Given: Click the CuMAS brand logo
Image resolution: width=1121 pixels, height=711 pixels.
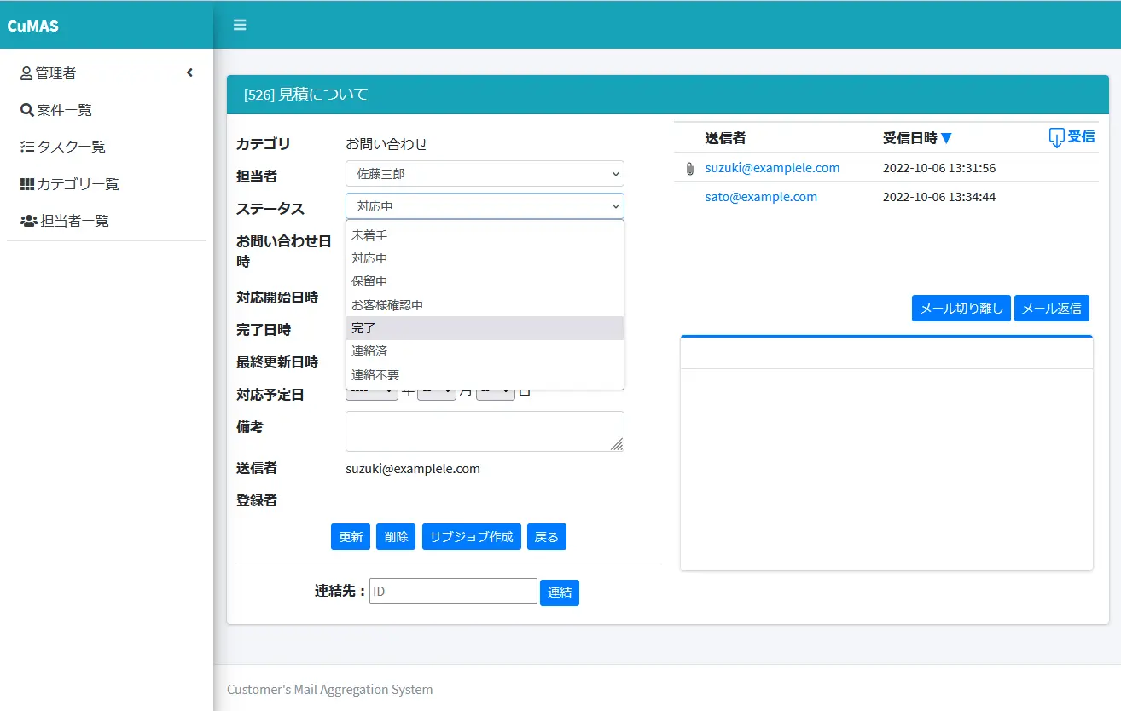Looking at the screenshot, I should pyautogui.click(x=33, y=26).
